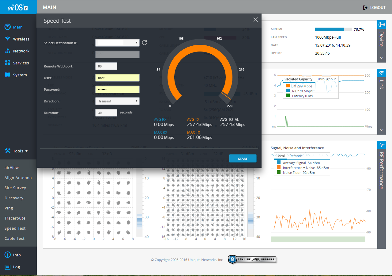
Task: Click the Main dashboard icon in sidebar
Action: click(x=8, y=27)
